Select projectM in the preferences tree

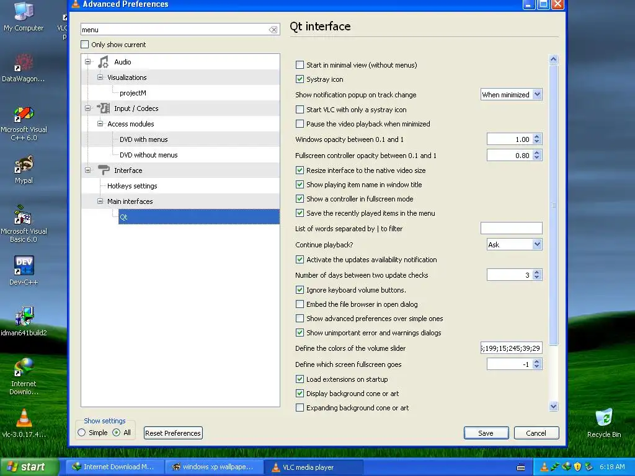[133, 93]
